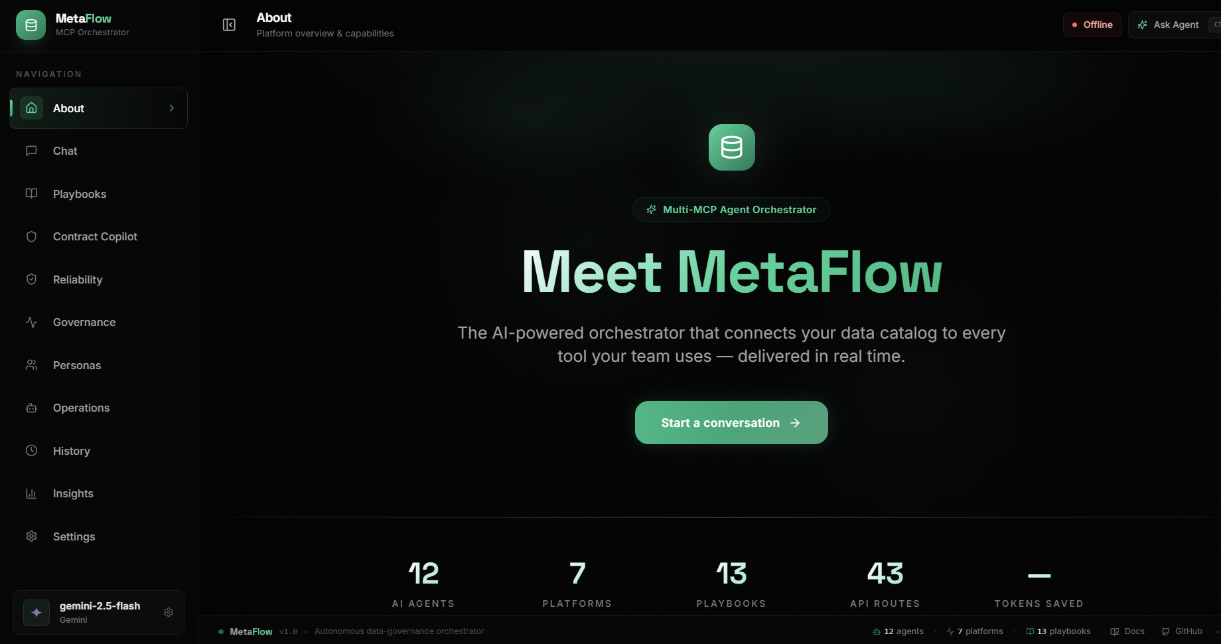Image resolution: width=1221 pixels, height=644 pixels.
Task: Open the Personas navigation item
Action: click(99, 365)
